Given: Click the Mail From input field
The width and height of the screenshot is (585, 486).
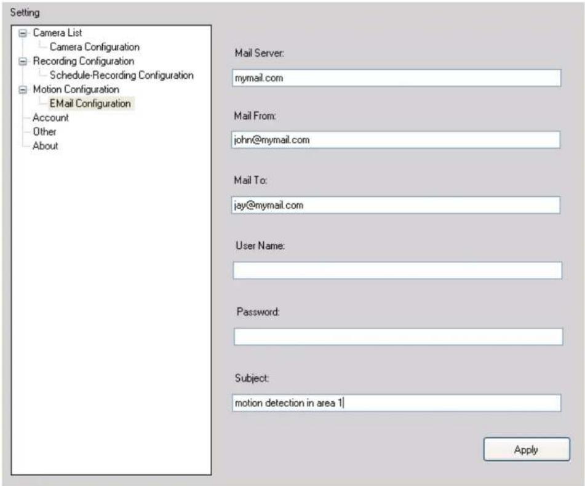Looking at the screenshot, I should (396, 140).
